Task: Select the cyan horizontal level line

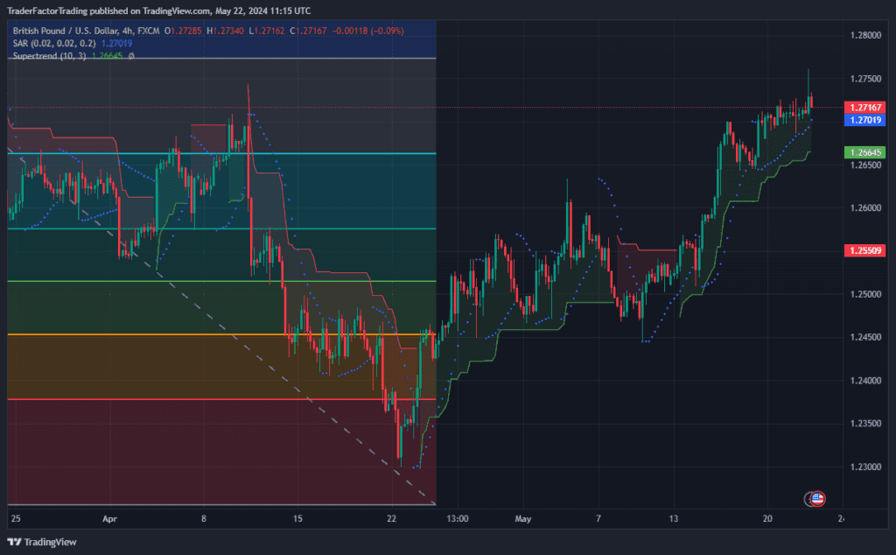Action: (x=221, y=154)
